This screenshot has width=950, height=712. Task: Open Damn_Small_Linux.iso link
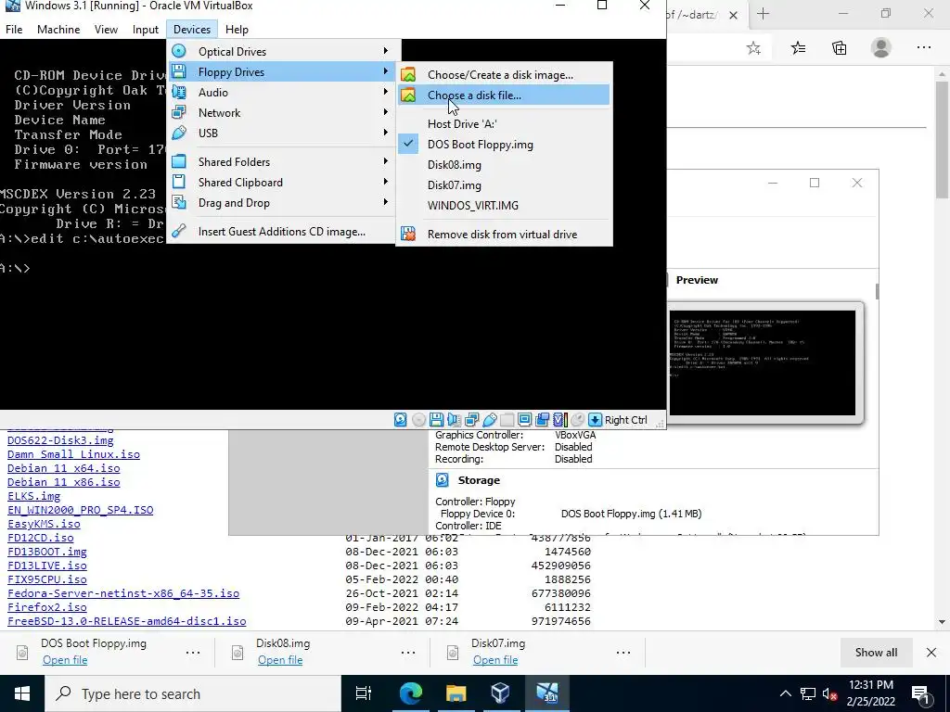(x=73, y=454)
